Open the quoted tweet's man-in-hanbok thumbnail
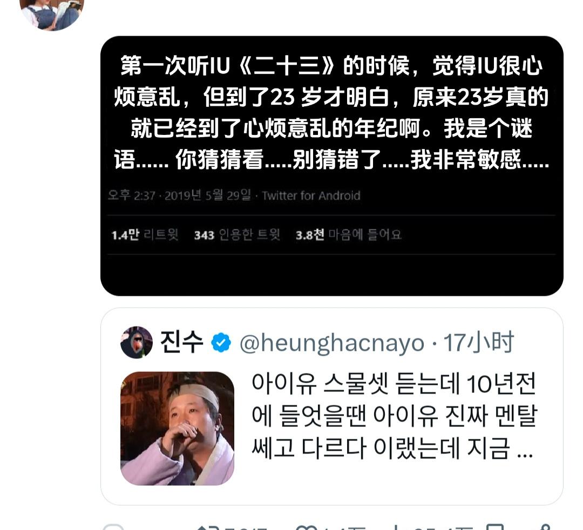Viewport: 583px width, 530px height. tap(178, 429)
